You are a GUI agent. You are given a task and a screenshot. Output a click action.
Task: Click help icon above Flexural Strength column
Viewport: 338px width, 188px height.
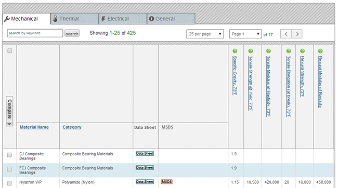[x=303, y=51]
